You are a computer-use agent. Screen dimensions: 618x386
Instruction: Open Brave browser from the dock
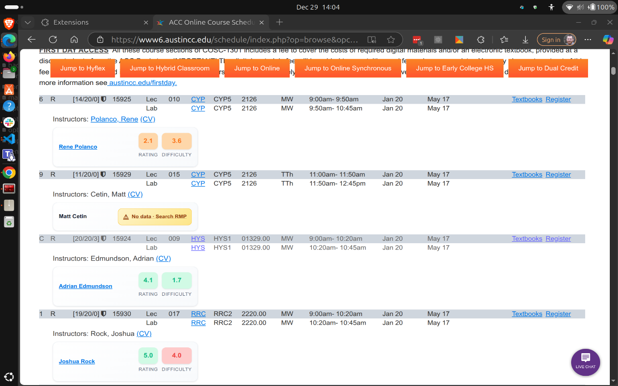9,23
